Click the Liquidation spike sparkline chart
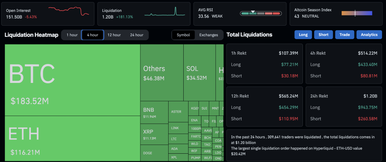The image size is (386, 162). [165, 12]
